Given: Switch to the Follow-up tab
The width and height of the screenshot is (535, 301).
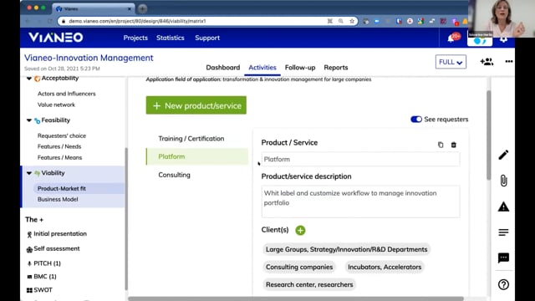Looking at the screenshot, I should pyautogui.click(x=300, y=67).
